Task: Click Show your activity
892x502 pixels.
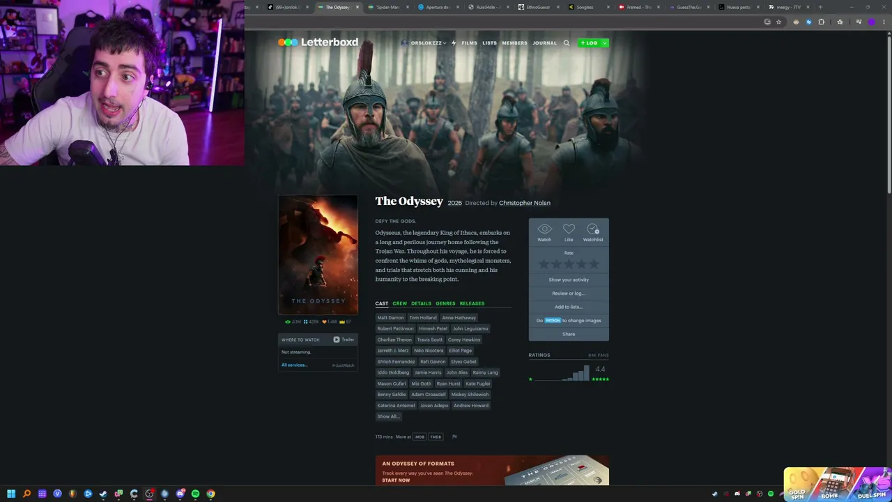Action: pyautogui.click(x=569, y=280)
